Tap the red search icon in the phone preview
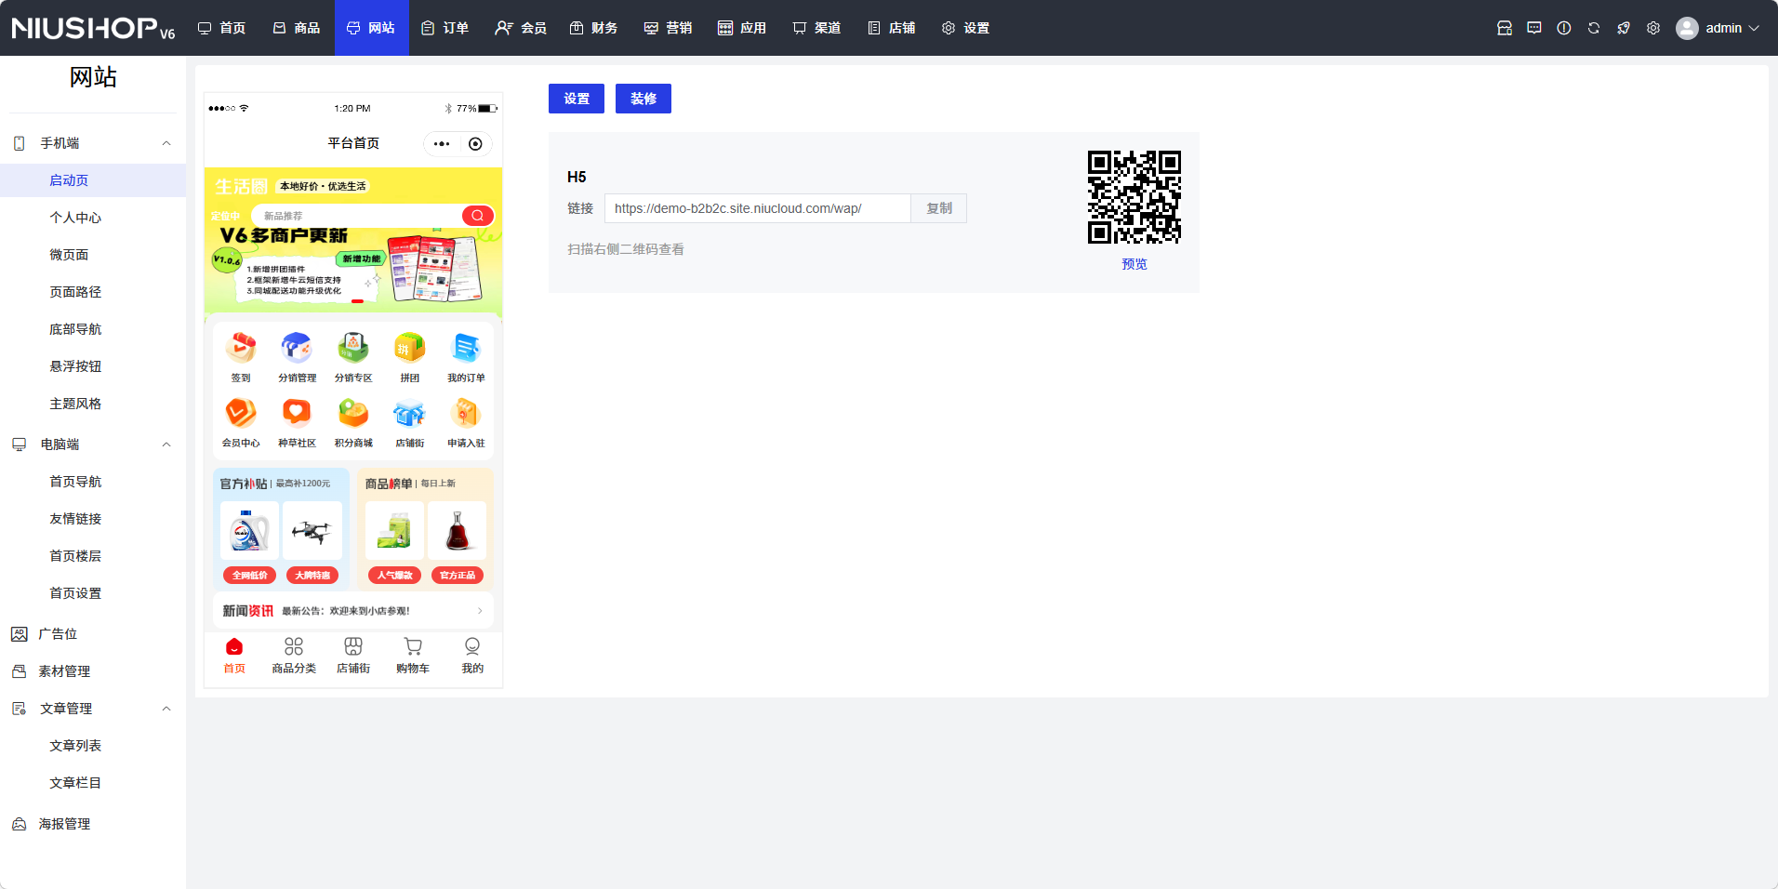This screenshot has width=1778, height=889. (x=477, y=216)
